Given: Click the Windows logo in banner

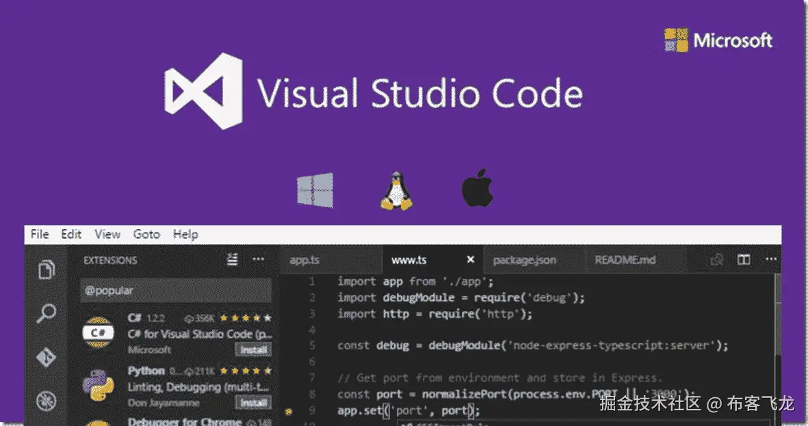Looking at the screenshot, I should [x=315, y=190].
